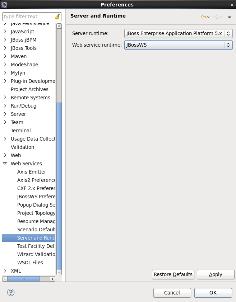The width and height of the screenshot is (236, 302).
Task: Select Project Archives in the tree
Action: point(29,89)
